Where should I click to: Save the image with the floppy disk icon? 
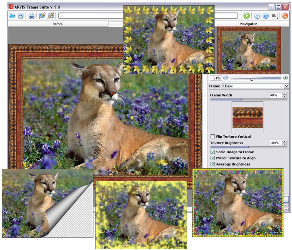click(21, 16)
